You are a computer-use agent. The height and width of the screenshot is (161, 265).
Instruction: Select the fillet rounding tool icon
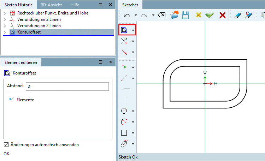[124, 52]
